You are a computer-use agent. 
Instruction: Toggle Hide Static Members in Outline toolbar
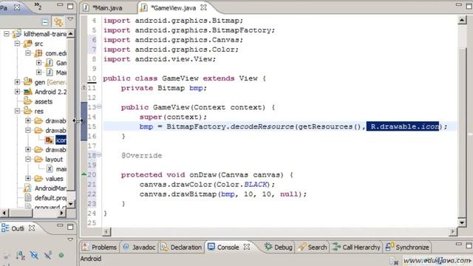coord(47,256)
